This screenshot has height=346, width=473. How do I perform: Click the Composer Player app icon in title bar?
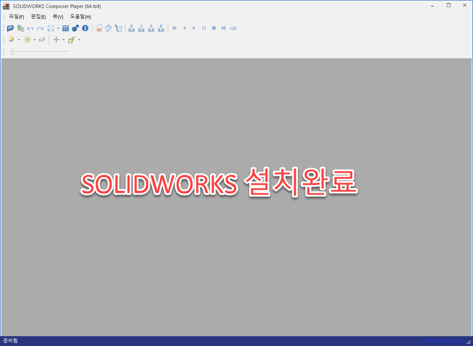coord(6,6)
